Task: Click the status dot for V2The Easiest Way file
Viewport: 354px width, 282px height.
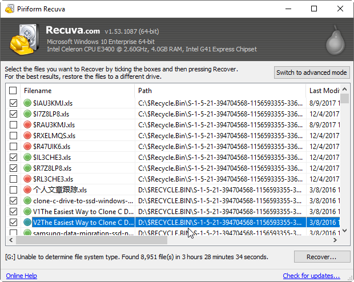Action: point(27,222)
